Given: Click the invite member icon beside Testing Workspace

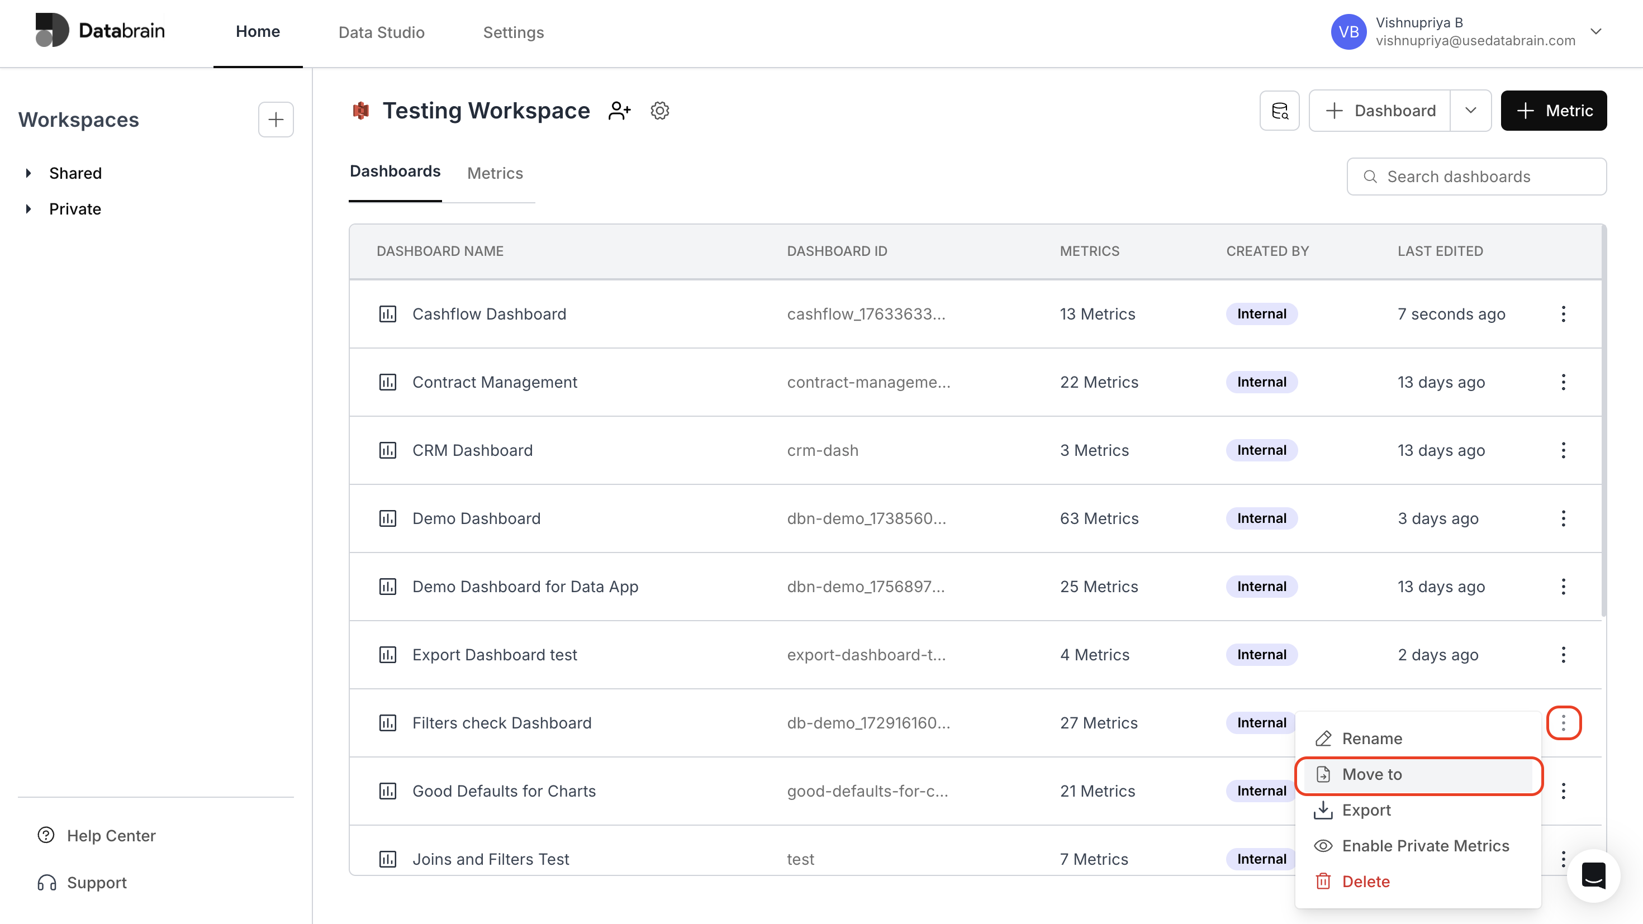Looking at the screenshot, I should [x=619, y=110].
